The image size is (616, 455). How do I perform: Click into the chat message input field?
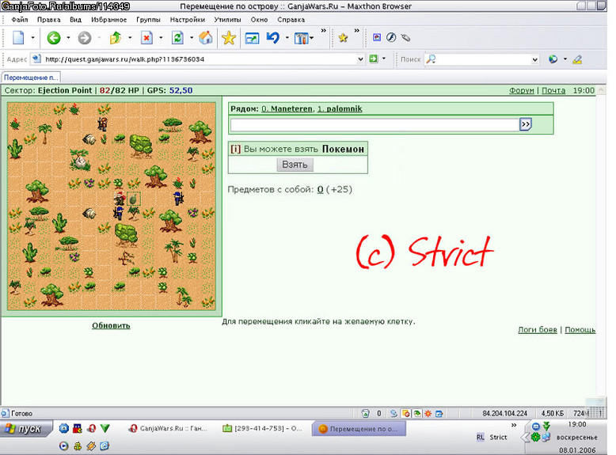point(375,125)
